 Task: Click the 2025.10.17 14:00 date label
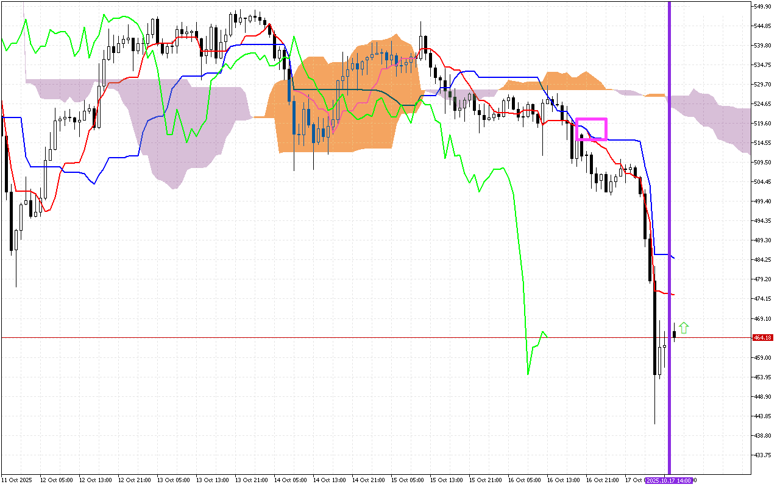pyautogui.click(x=669, y=480)
